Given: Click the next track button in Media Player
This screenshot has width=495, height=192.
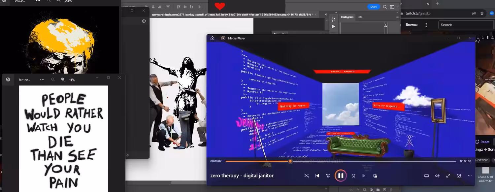Looking at the screenshot, I should coord(364,176).
